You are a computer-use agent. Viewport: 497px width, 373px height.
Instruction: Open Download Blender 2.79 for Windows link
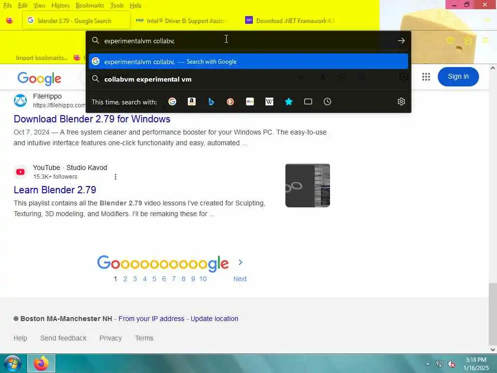click(92, 119)
